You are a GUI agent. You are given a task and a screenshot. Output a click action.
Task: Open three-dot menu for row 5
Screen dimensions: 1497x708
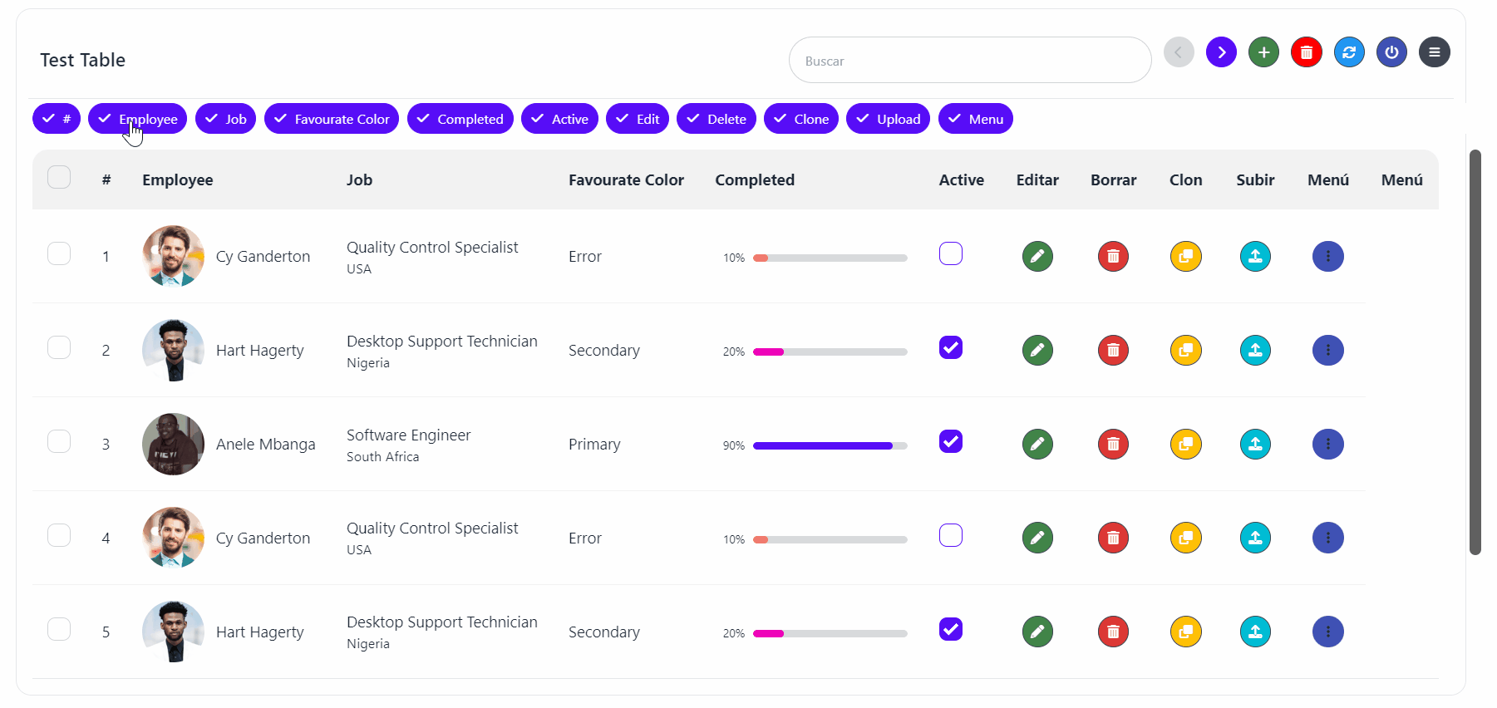(x=1327, y=632)
